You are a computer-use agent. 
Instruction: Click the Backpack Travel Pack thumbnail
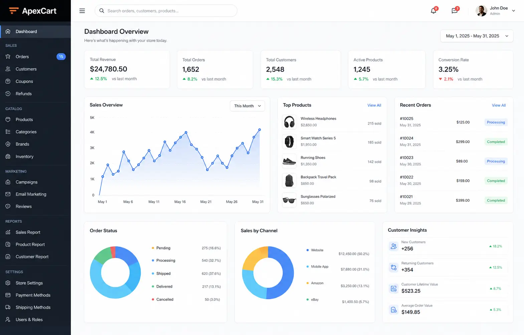click(x=289, y=181)
